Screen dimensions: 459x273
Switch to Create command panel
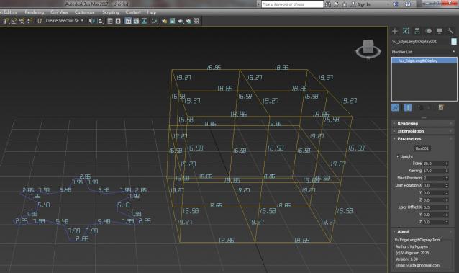click(395, 31)
